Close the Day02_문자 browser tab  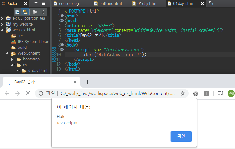(x=75, y=82)
